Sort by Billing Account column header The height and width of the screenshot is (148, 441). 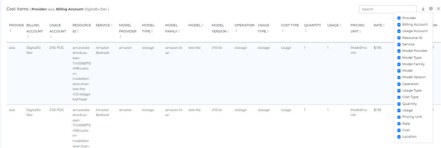pos(34,31)
